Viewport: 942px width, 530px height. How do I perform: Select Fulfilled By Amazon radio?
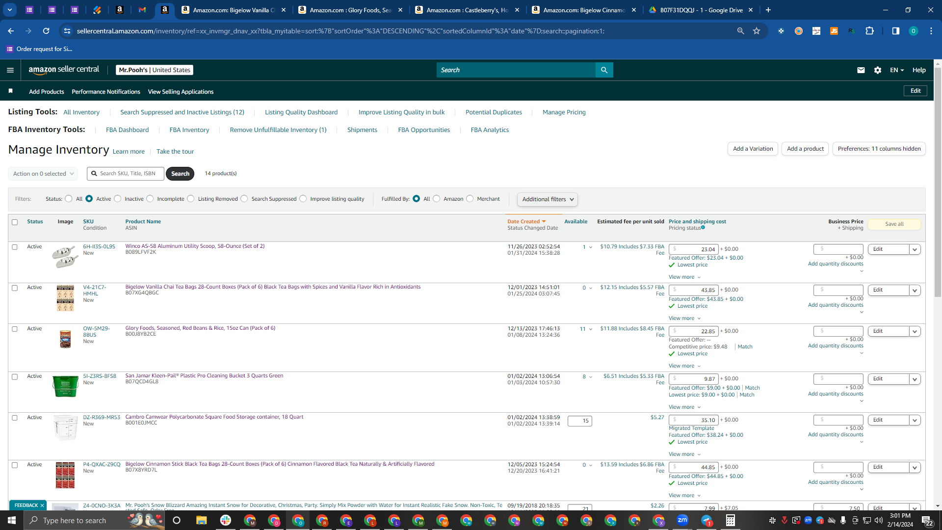point(437,199)
